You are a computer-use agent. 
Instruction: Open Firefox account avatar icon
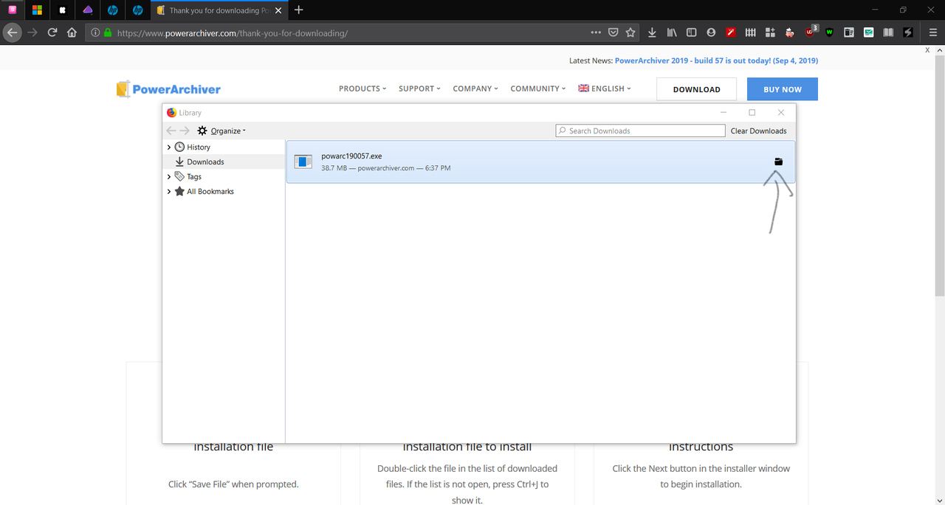711,32
